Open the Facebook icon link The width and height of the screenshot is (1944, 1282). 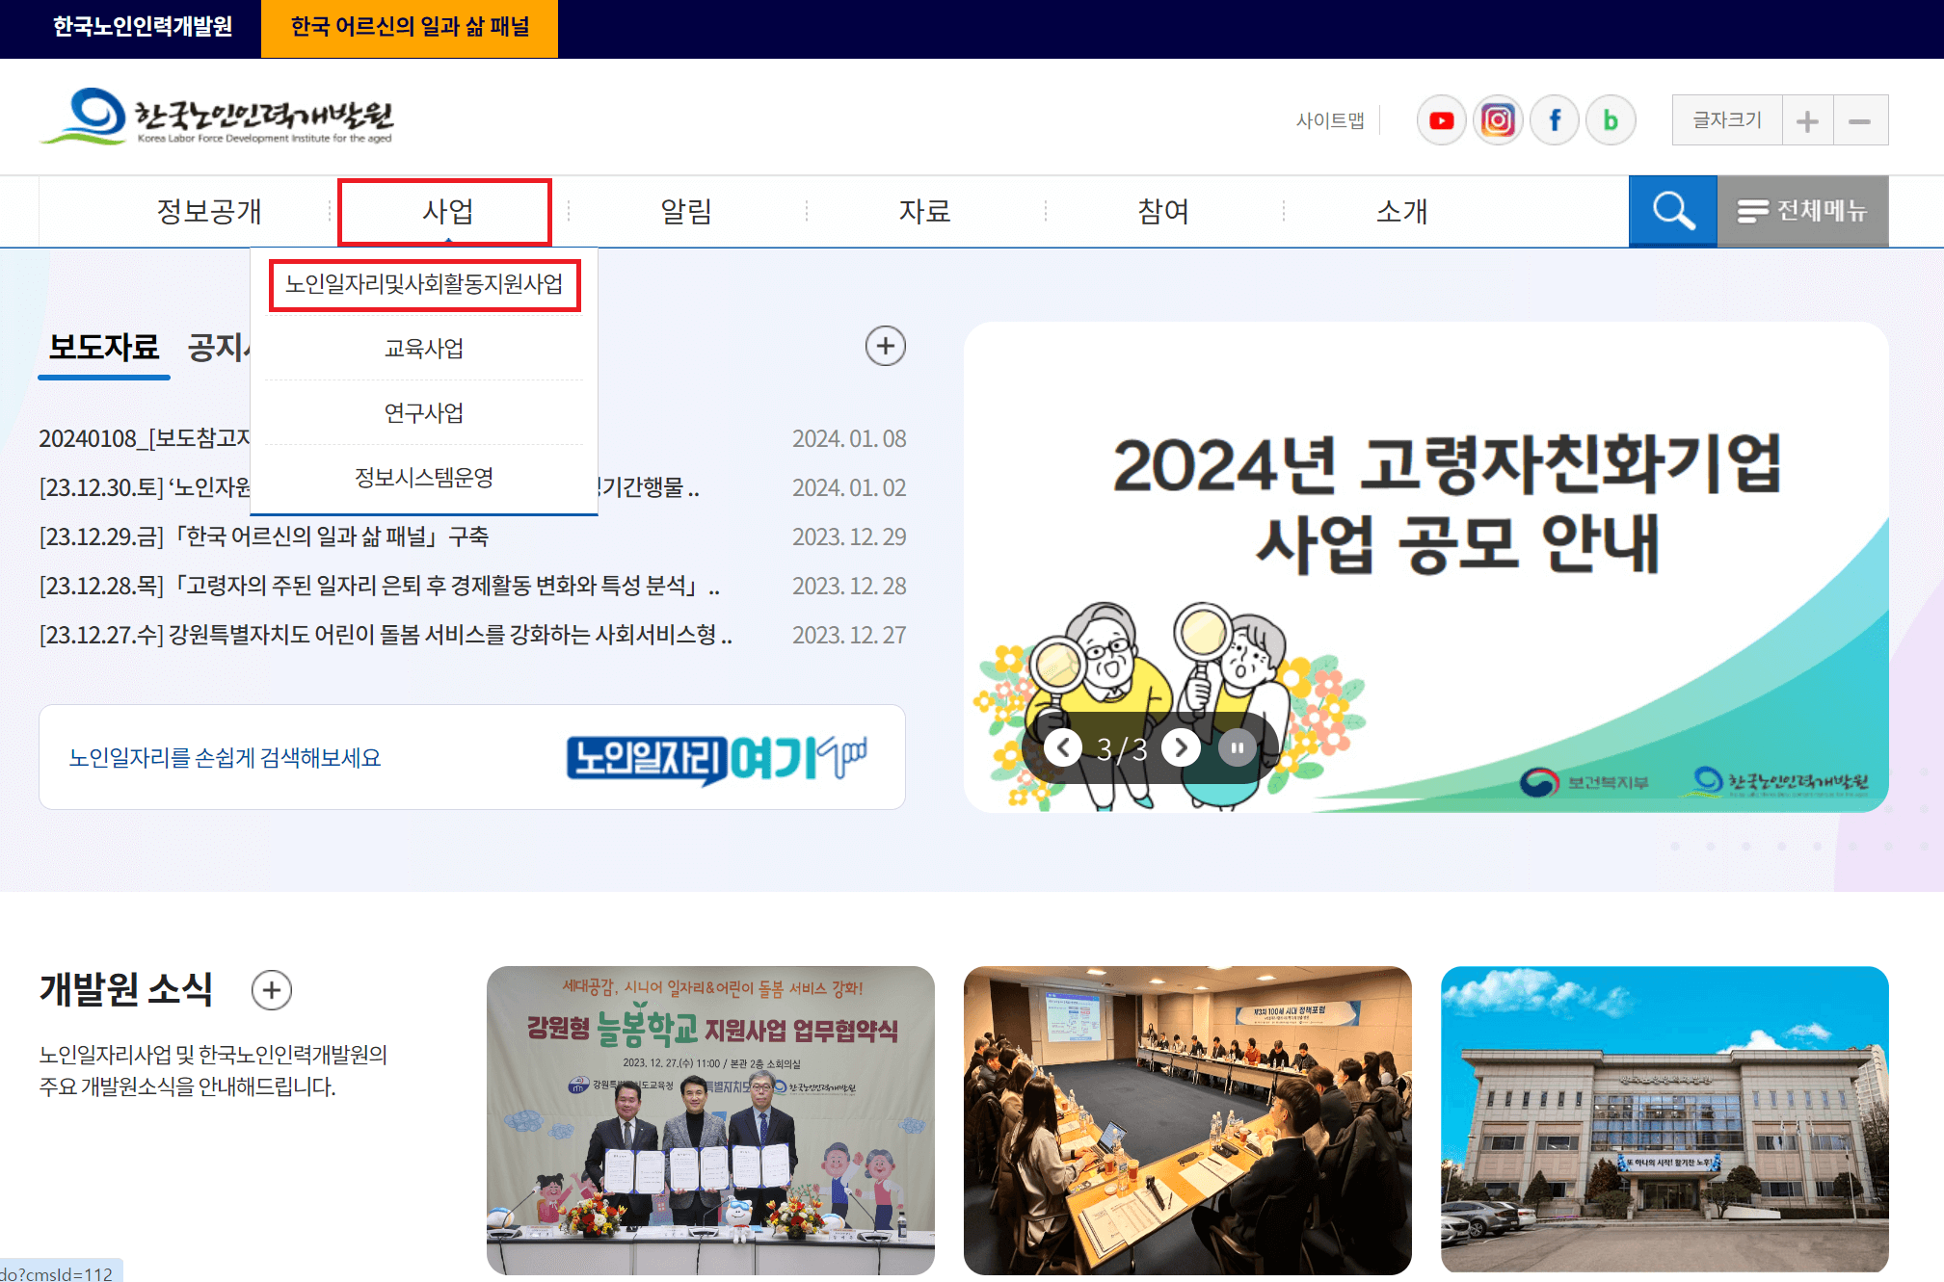click(1554, 120)
